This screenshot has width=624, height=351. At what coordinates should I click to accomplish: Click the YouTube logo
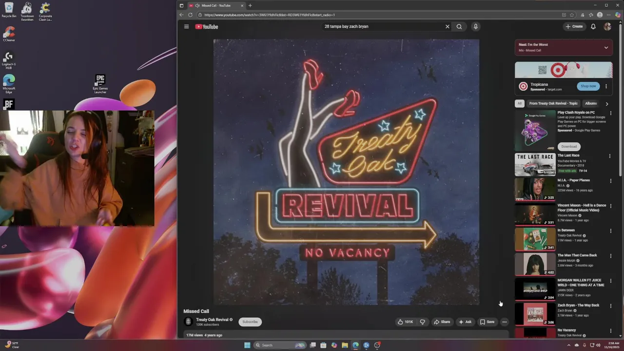(x=207, y=27)
